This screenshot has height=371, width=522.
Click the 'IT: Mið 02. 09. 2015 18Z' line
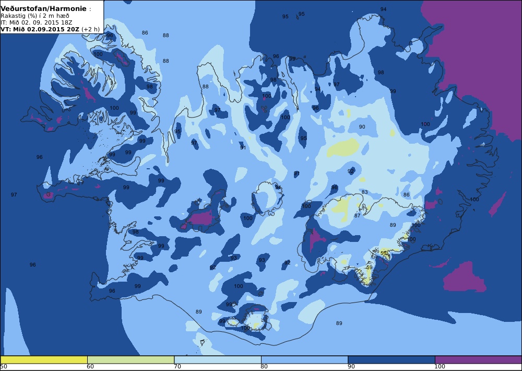(37, 22)
